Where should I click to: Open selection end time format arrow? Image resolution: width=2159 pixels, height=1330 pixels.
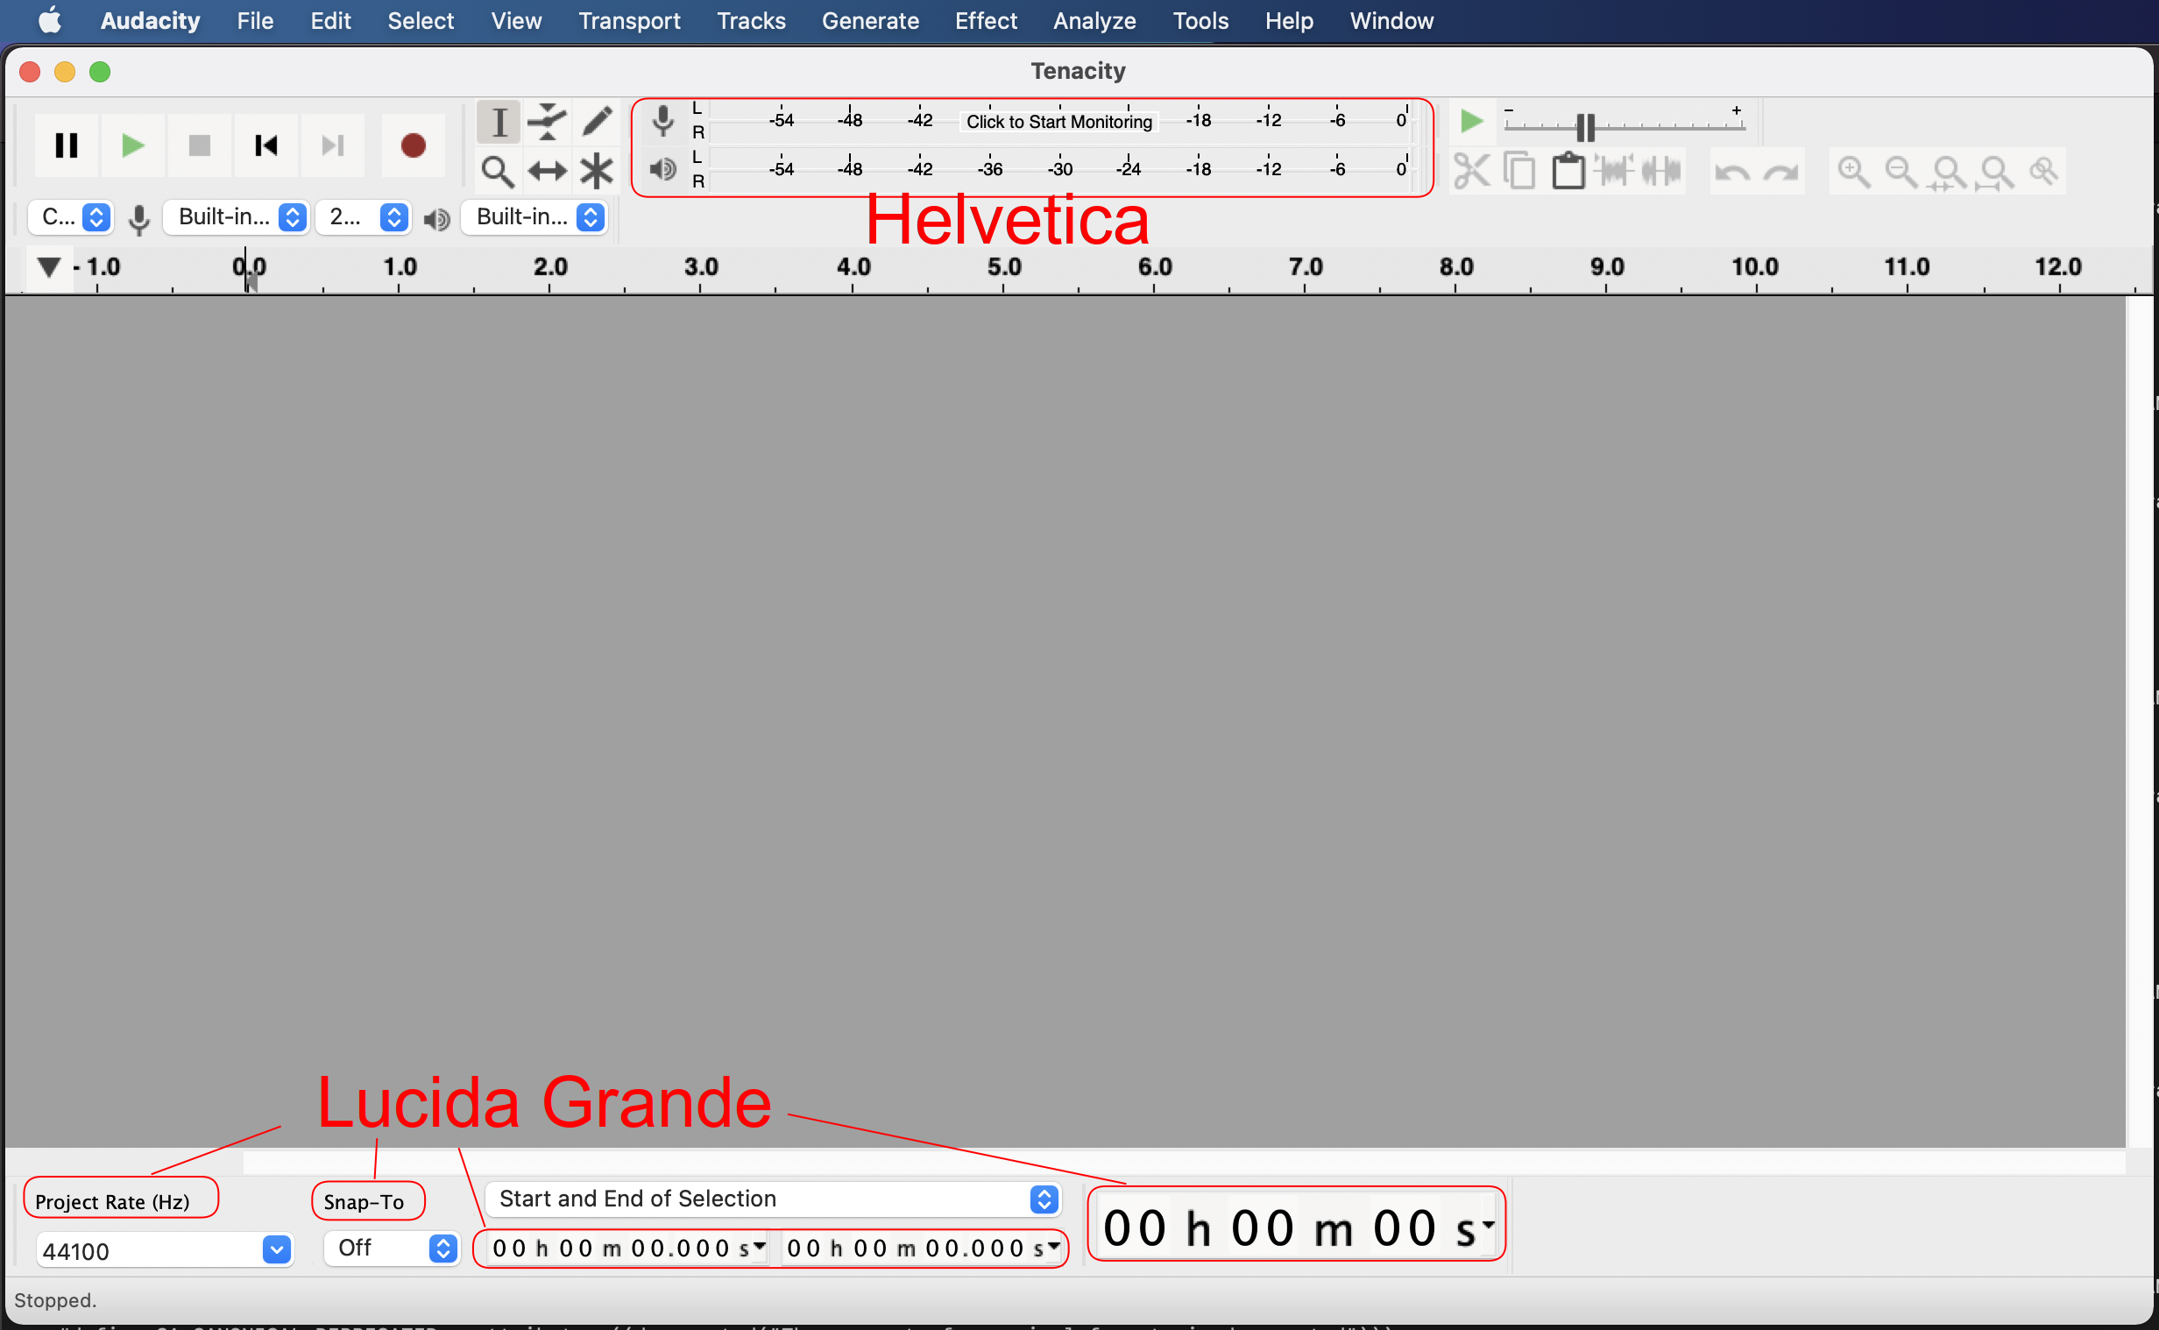point(1053,1247)
